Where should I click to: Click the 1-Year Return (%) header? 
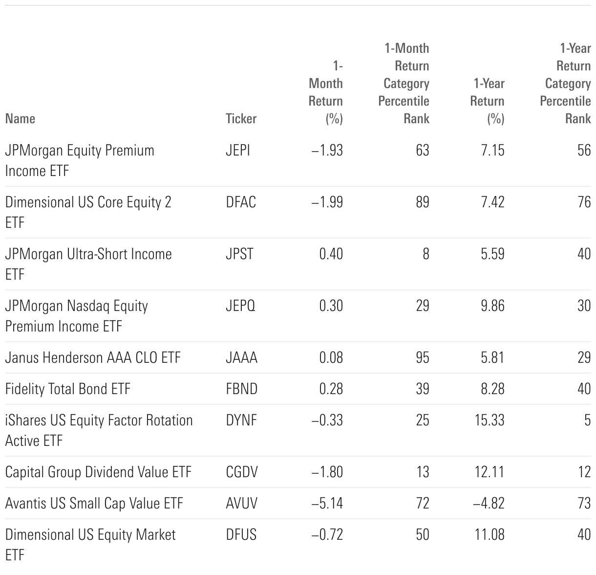pos(488,101)
